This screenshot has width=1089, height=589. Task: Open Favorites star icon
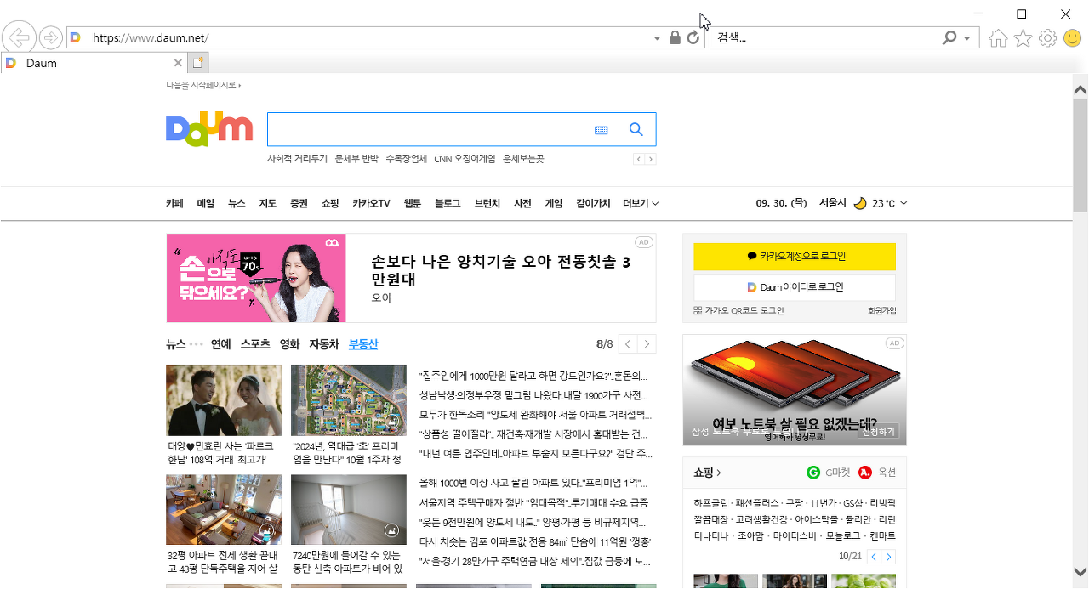tap(1023, 38)
